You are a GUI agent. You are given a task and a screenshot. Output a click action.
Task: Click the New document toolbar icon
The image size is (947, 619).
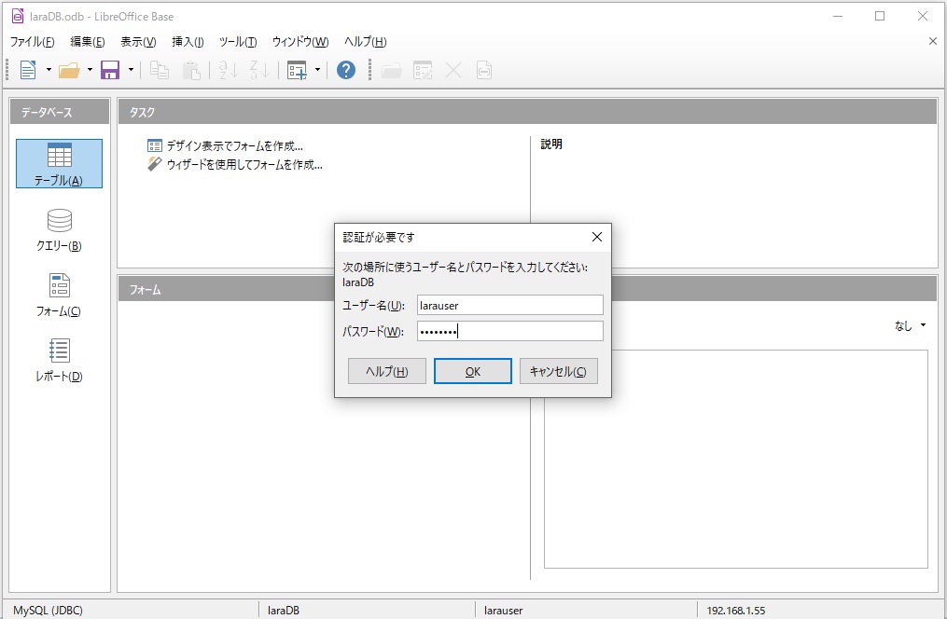pos(27,70)
